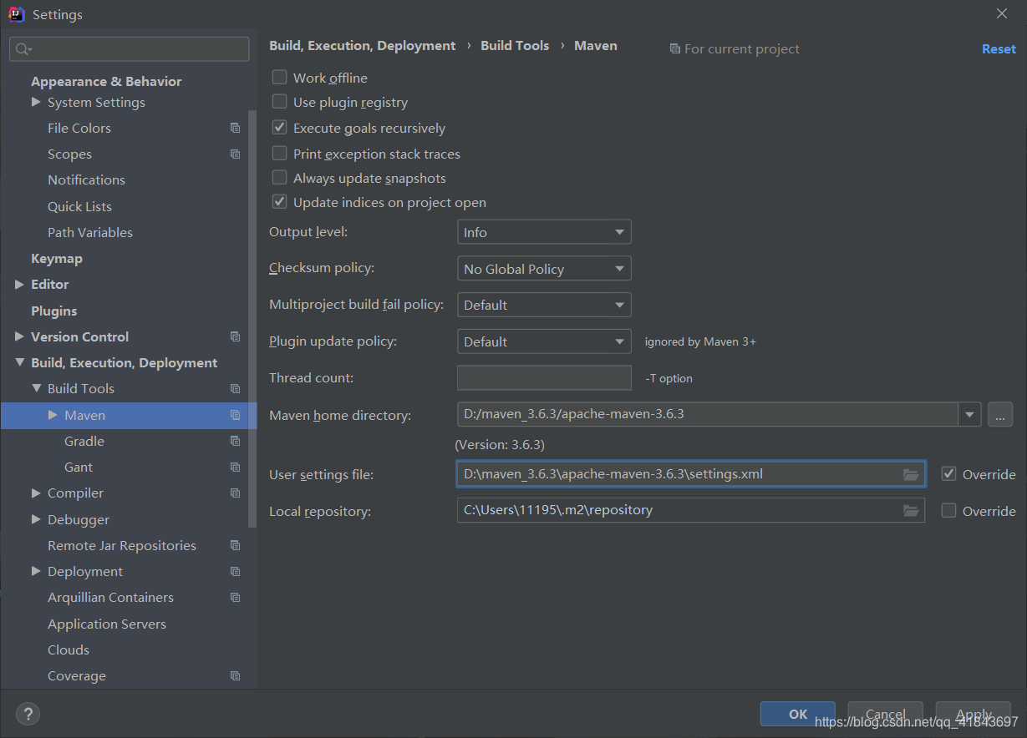The height and width of the screenshot is (738, 1027).
Task: Open the Plugin update policy dropdown
Action: (544, 341)
